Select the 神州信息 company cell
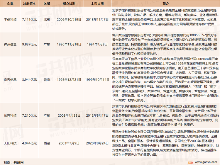220x165 pixels. (10, 45)
